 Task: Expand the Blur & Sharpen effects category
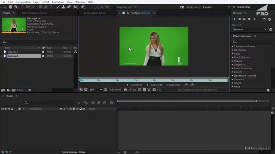point(232,57)
